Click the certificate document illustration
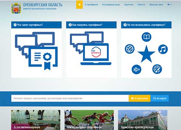Screen dimensions: 181x130 pyautogui.click(x=43, y=58)
